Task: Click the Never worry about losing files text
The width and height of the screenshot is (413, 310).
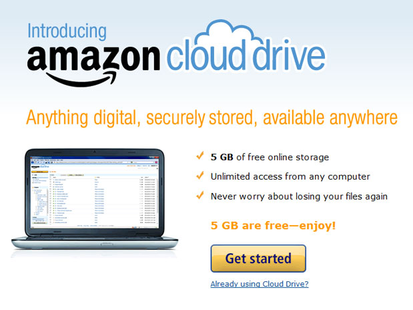Action: pos(299,196)
